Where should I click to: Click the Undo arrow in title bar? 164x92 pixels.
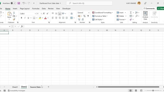(24, 3)
